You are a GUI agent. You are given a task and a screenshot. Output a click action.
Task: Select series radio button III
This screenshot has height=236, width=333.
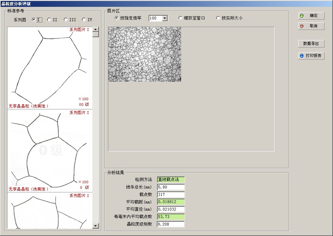point(66,20)
